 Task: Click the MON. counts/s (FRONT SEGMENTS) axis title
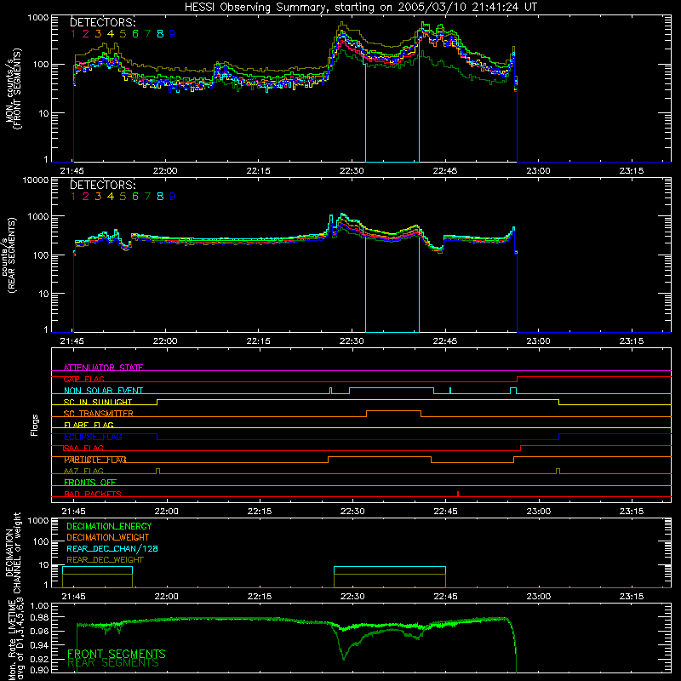(x=13, y=89)
